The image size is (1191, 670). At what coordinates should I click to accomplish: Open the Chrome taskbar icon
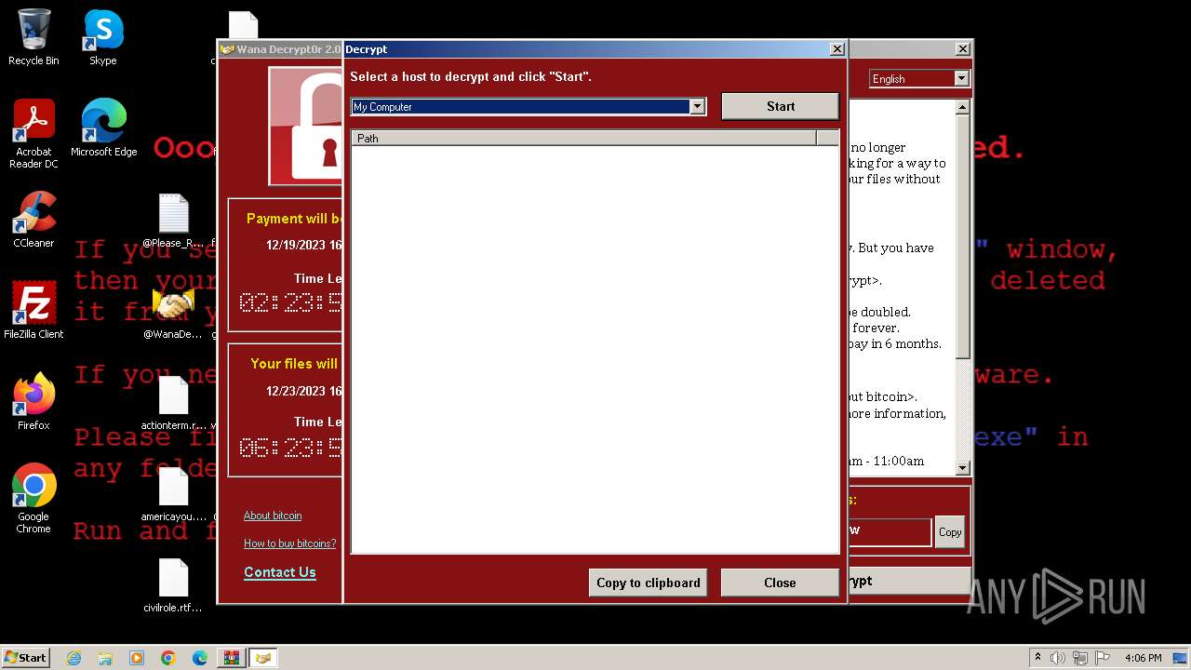click(x=168, y=658)
